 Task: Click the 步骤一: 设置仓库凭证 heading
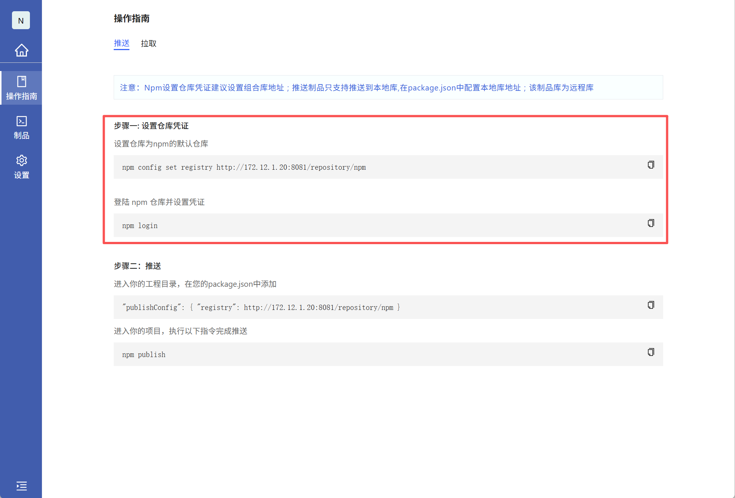pos(151,126)
